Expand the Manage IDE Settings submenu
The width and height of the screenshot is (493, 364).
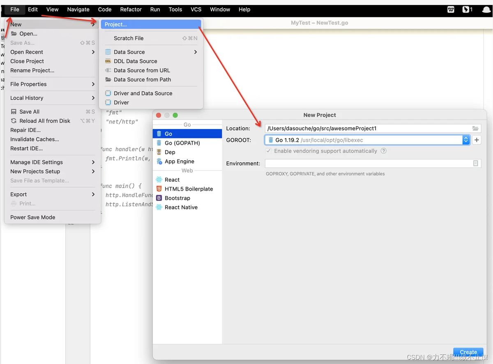point(94,162)
